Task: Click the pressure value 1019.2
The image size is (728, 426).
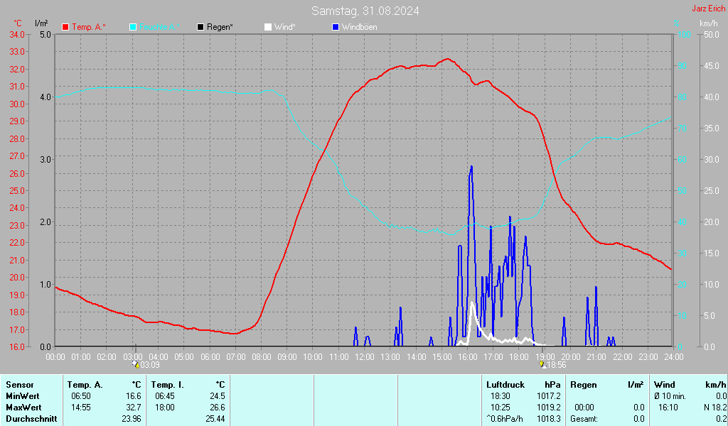Action: tap(550, 408)
